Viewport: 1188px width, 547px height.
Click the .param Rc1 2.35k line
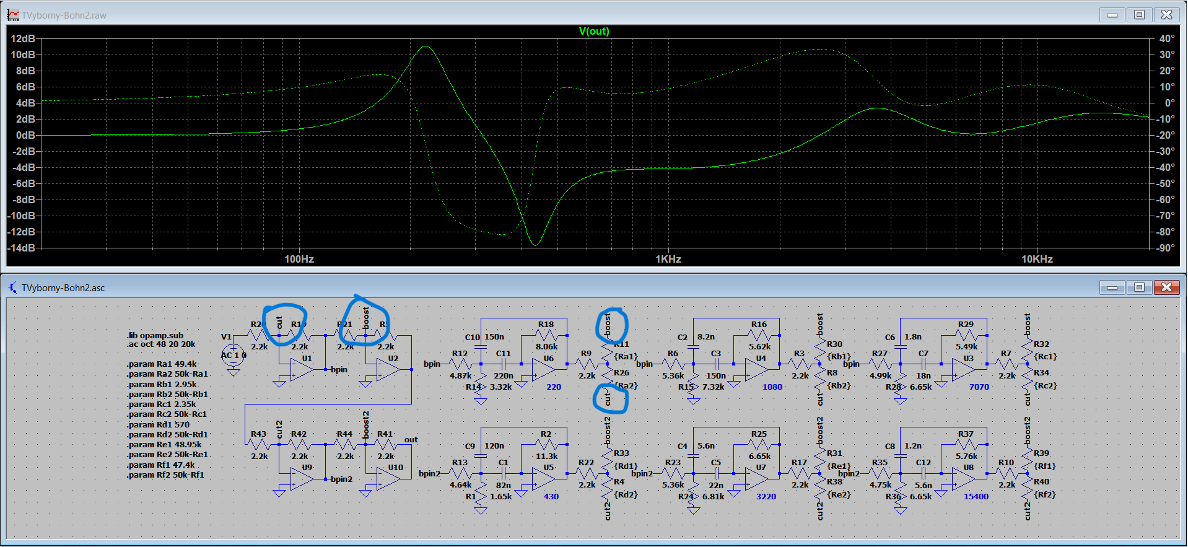click(161, 404)
